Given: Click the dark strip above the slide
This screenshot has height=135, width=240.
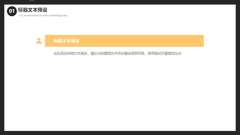Looking at the screenshot, I should 120,2.
